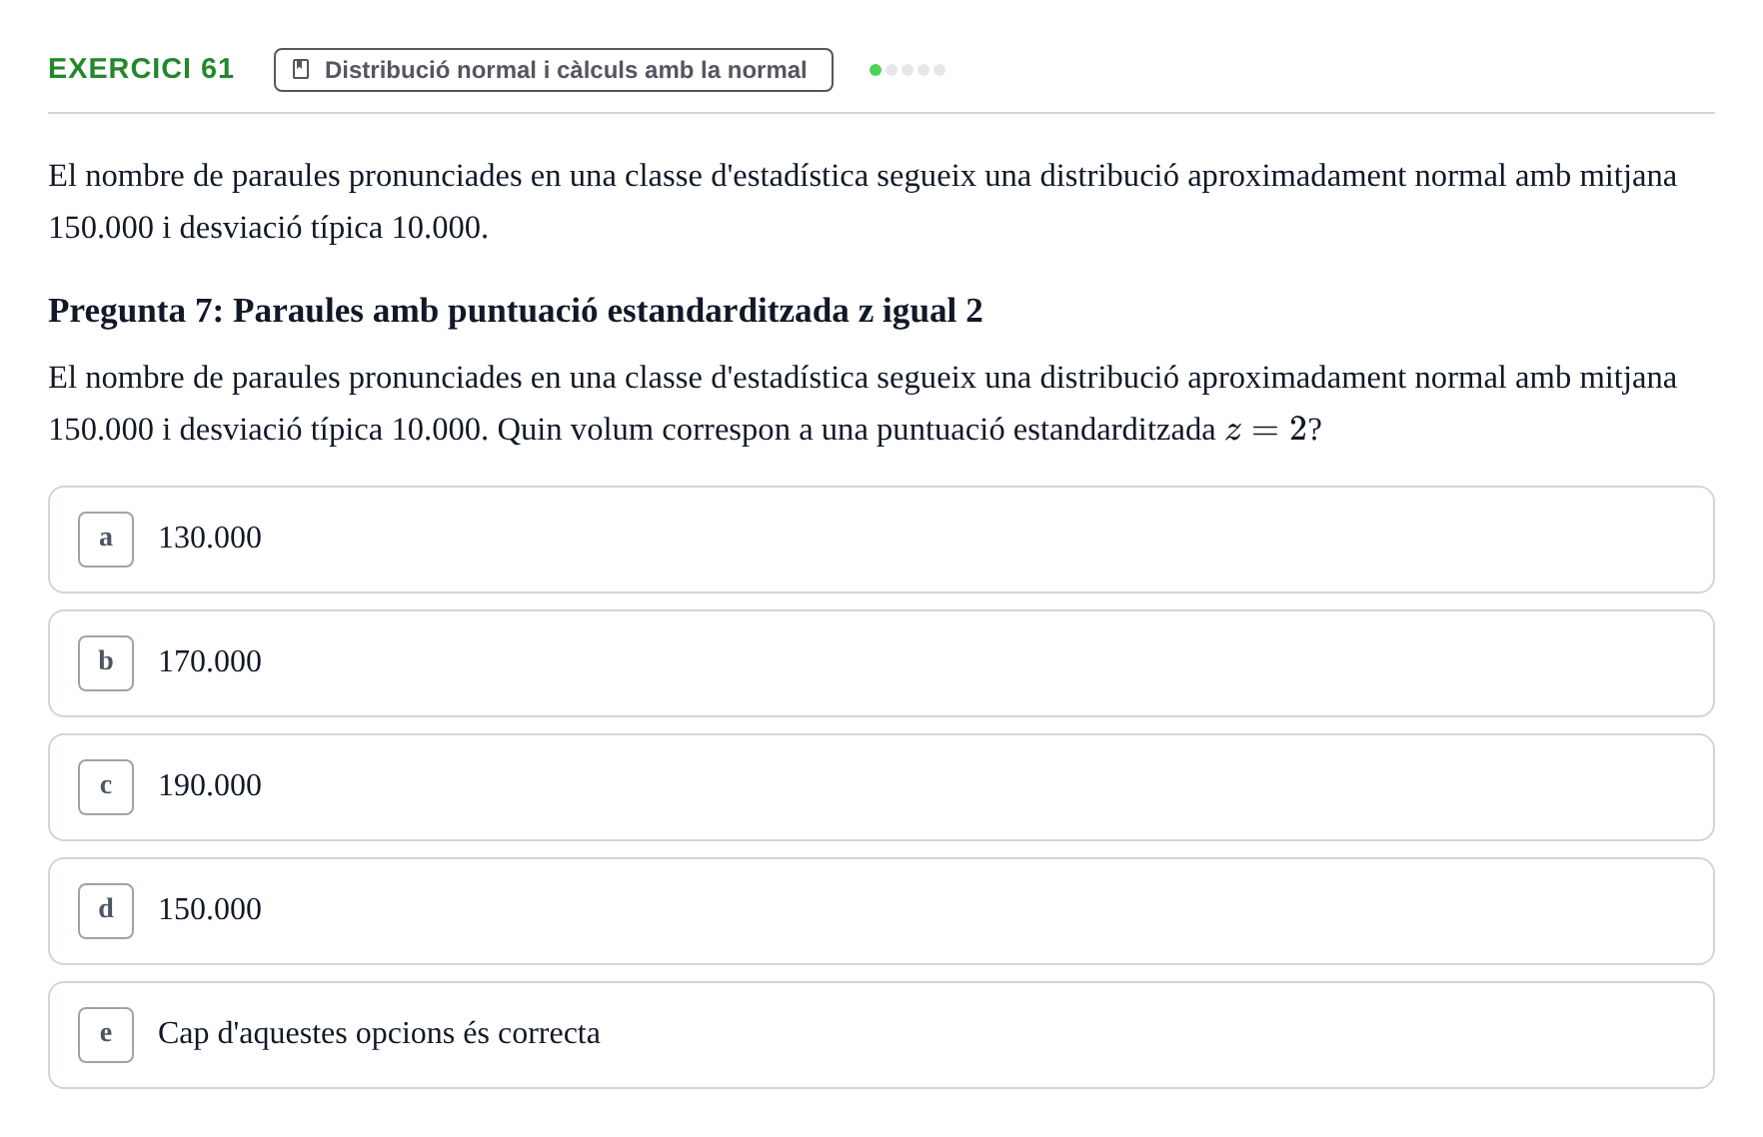This screenshot has width=1763, height=1137.
Task: Choose option e: Cap d'aquestes opcions és correcta
Action: pyautogui.click(x=881, y=1035)
